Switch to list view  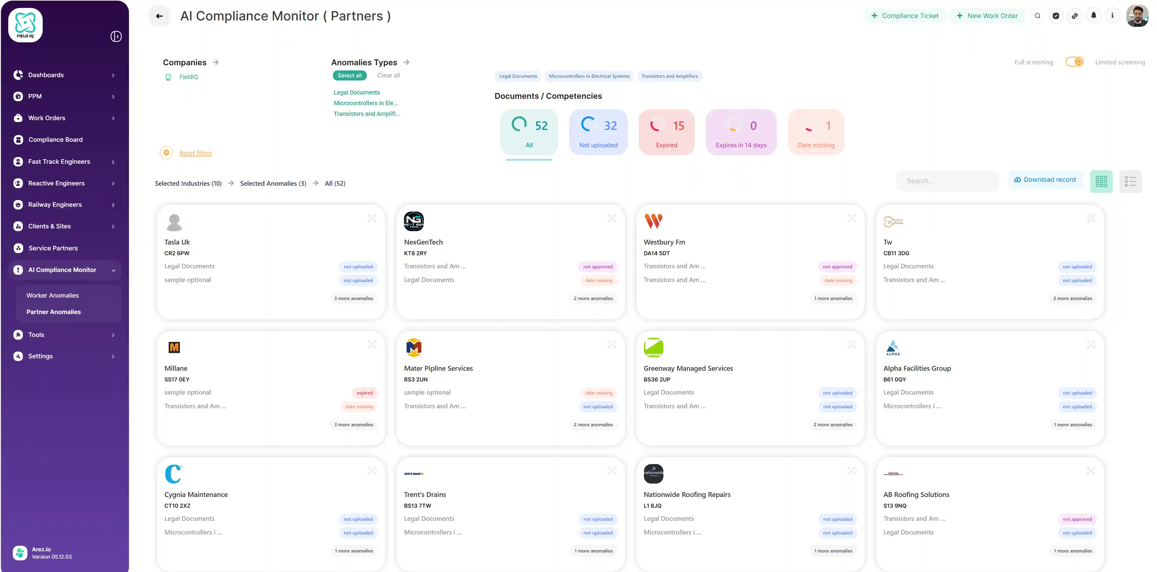click(x=1130, y=181)
